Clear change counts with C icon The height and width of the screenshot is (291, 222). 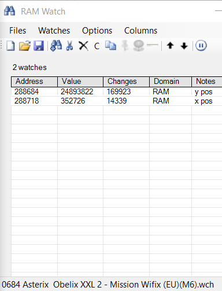point(97,46)
